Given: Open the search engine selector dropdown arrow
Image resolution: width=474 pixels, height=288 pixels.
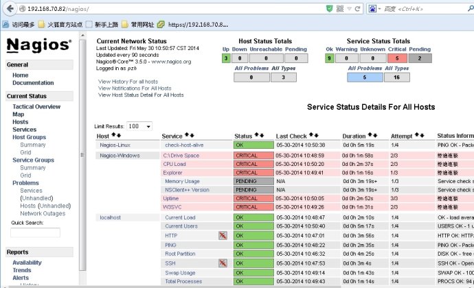Looking at the screenshot, I should [379, 9].
